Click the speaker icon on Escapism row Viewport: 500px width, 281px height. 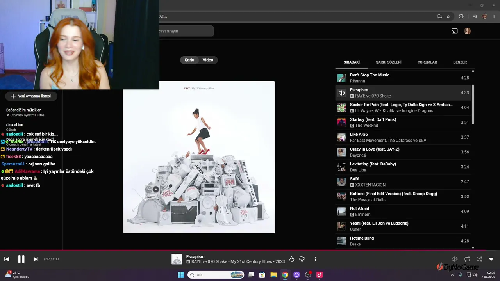click(342, 93)
